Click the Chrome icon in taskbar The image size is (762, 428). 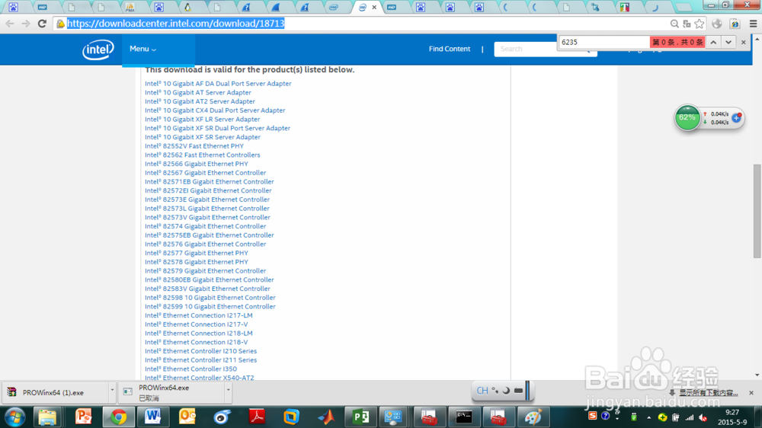pos(118,417)
